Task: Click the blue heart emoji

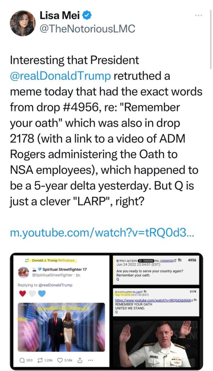Action: coord(42,293)
